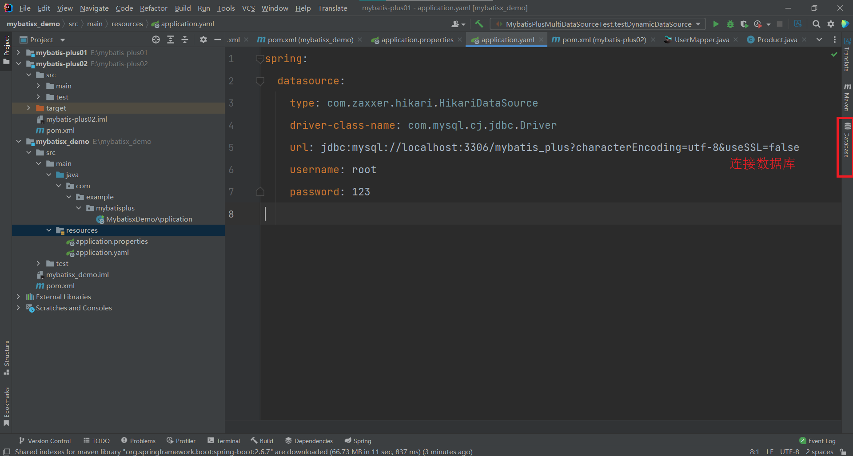Open the Problems tool window
853x456 pixels.
click(x=138, y=440)
